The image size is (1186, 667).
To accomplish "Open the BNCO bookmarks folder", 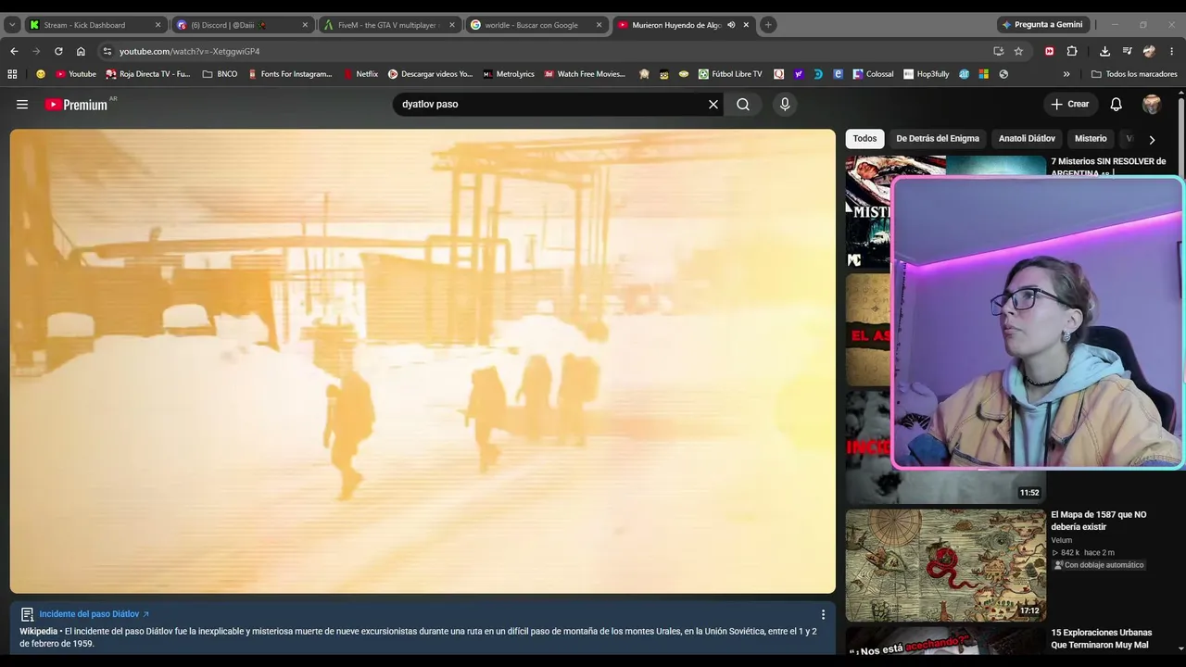I will click(x=220, y=74).
